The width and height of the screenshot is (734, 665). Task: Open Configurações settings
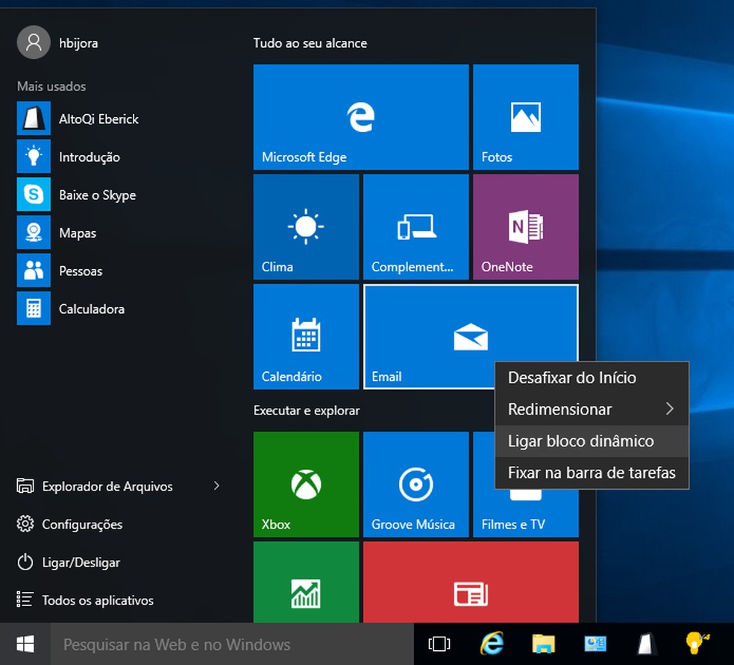pyautogui.click(x=81, y=524)
